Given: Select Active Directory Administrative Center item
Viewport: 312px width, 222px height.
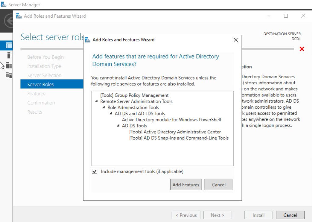Looking at the screenshot, I should 175,132.
